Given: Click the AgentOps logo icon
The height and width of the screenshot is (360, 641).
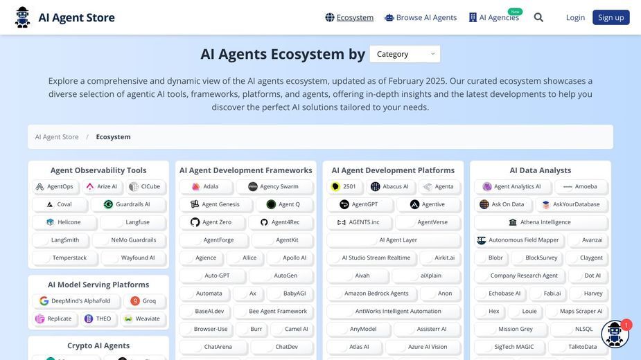Looking at the screenshot, I should [x=39, y=187].
